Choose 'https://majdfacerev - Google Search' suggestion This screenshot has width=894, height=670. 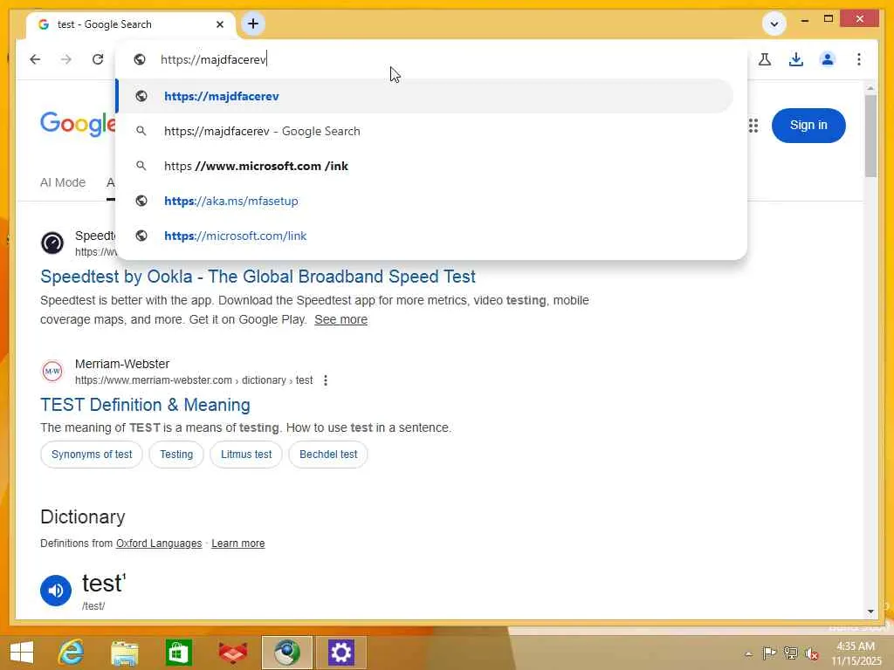[425, 131]
